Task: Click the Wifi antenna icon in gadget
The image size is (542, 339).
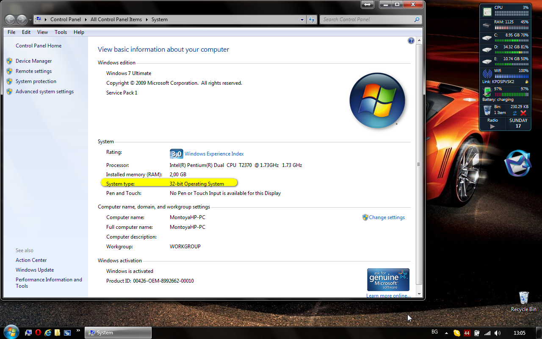Action: point(487,74)
